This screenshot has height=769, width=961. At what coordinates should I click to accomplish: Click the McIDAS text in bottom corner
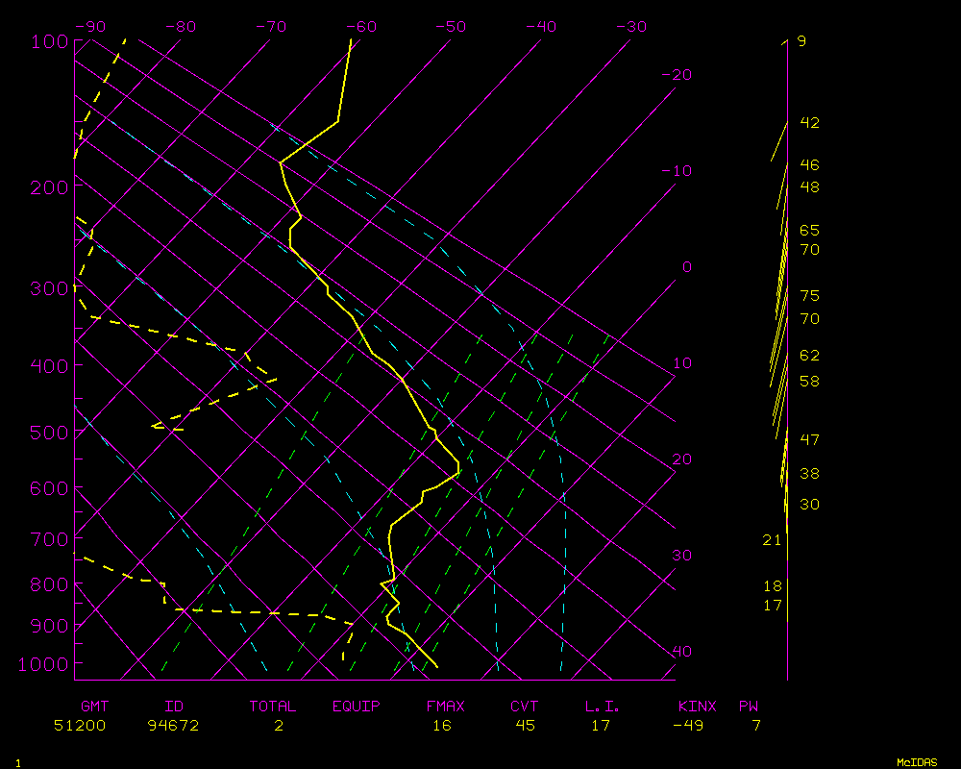tap(917, 762)
